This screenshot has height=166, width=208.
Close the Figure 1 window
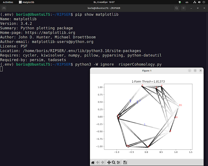tap(201, 71)
